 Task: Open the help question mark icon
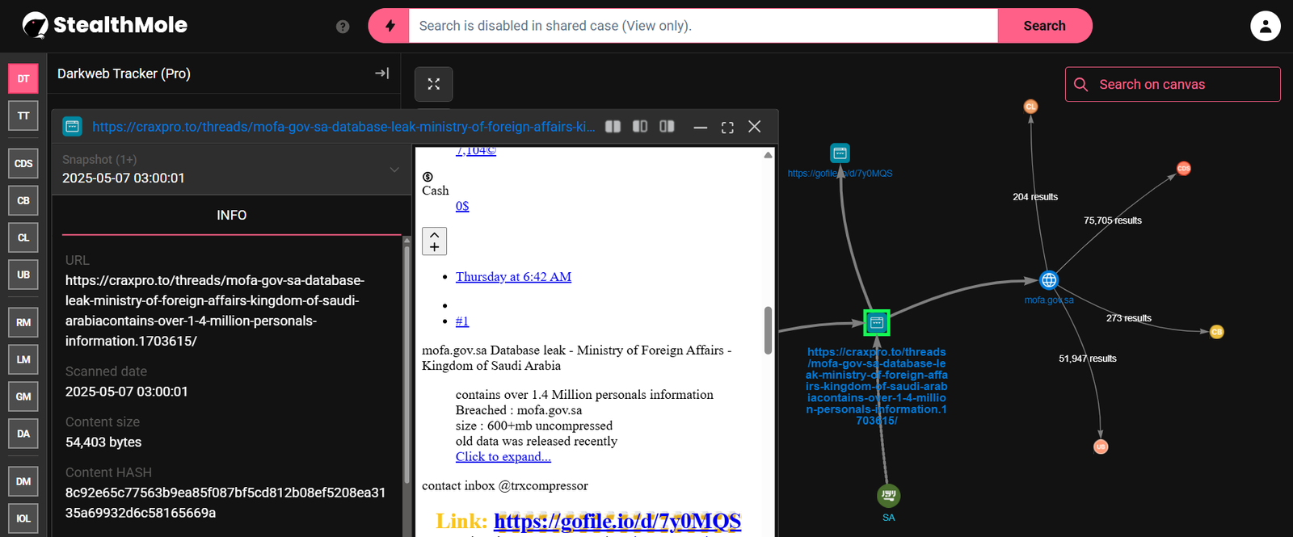pos(343,27)
